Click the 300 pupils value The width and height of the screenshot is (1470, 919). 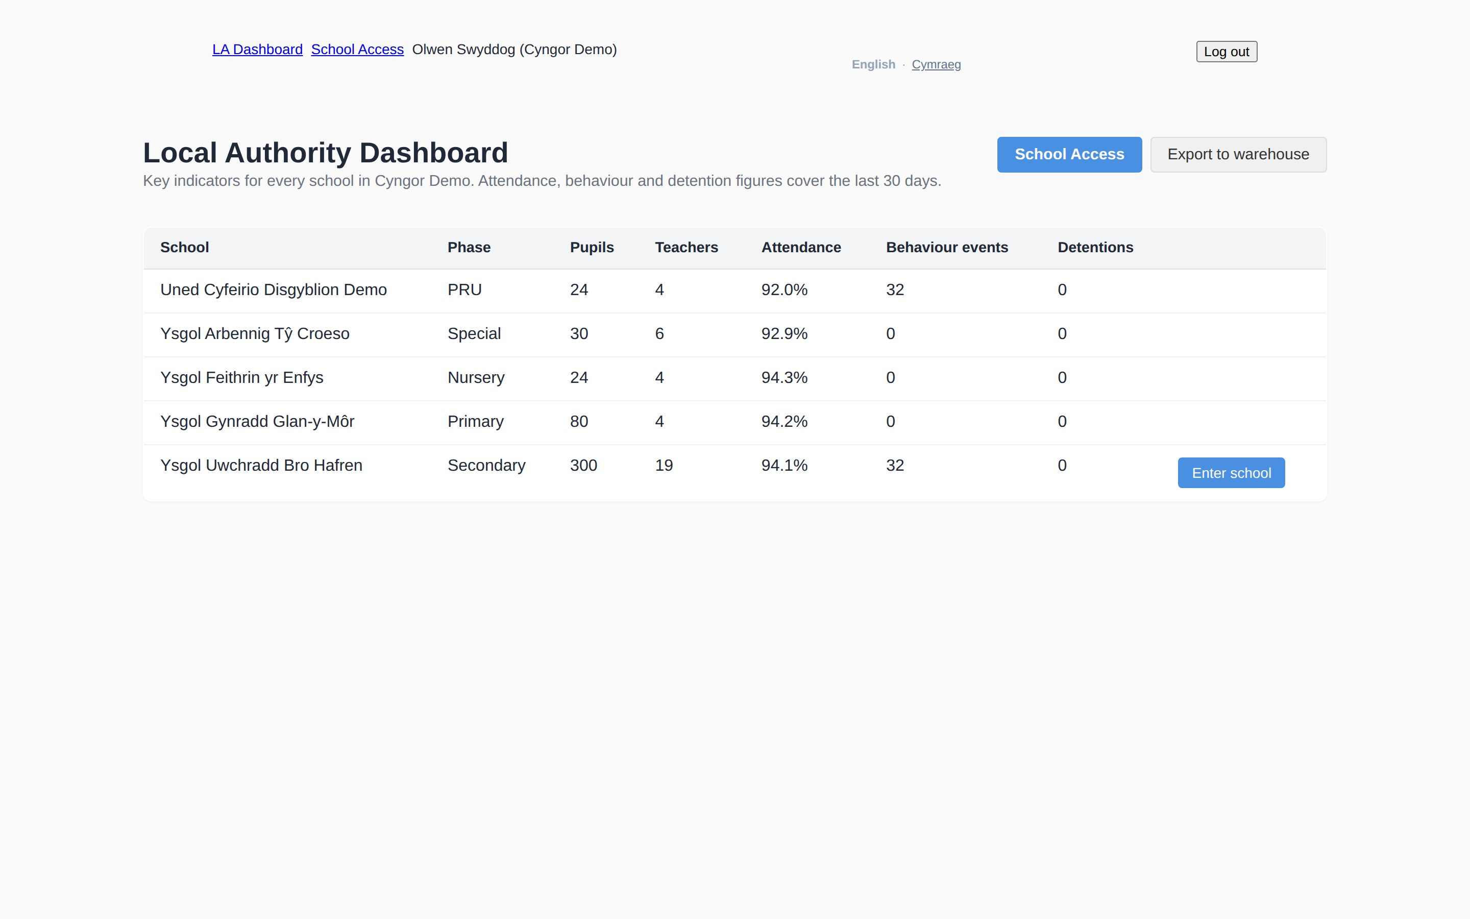584,465
